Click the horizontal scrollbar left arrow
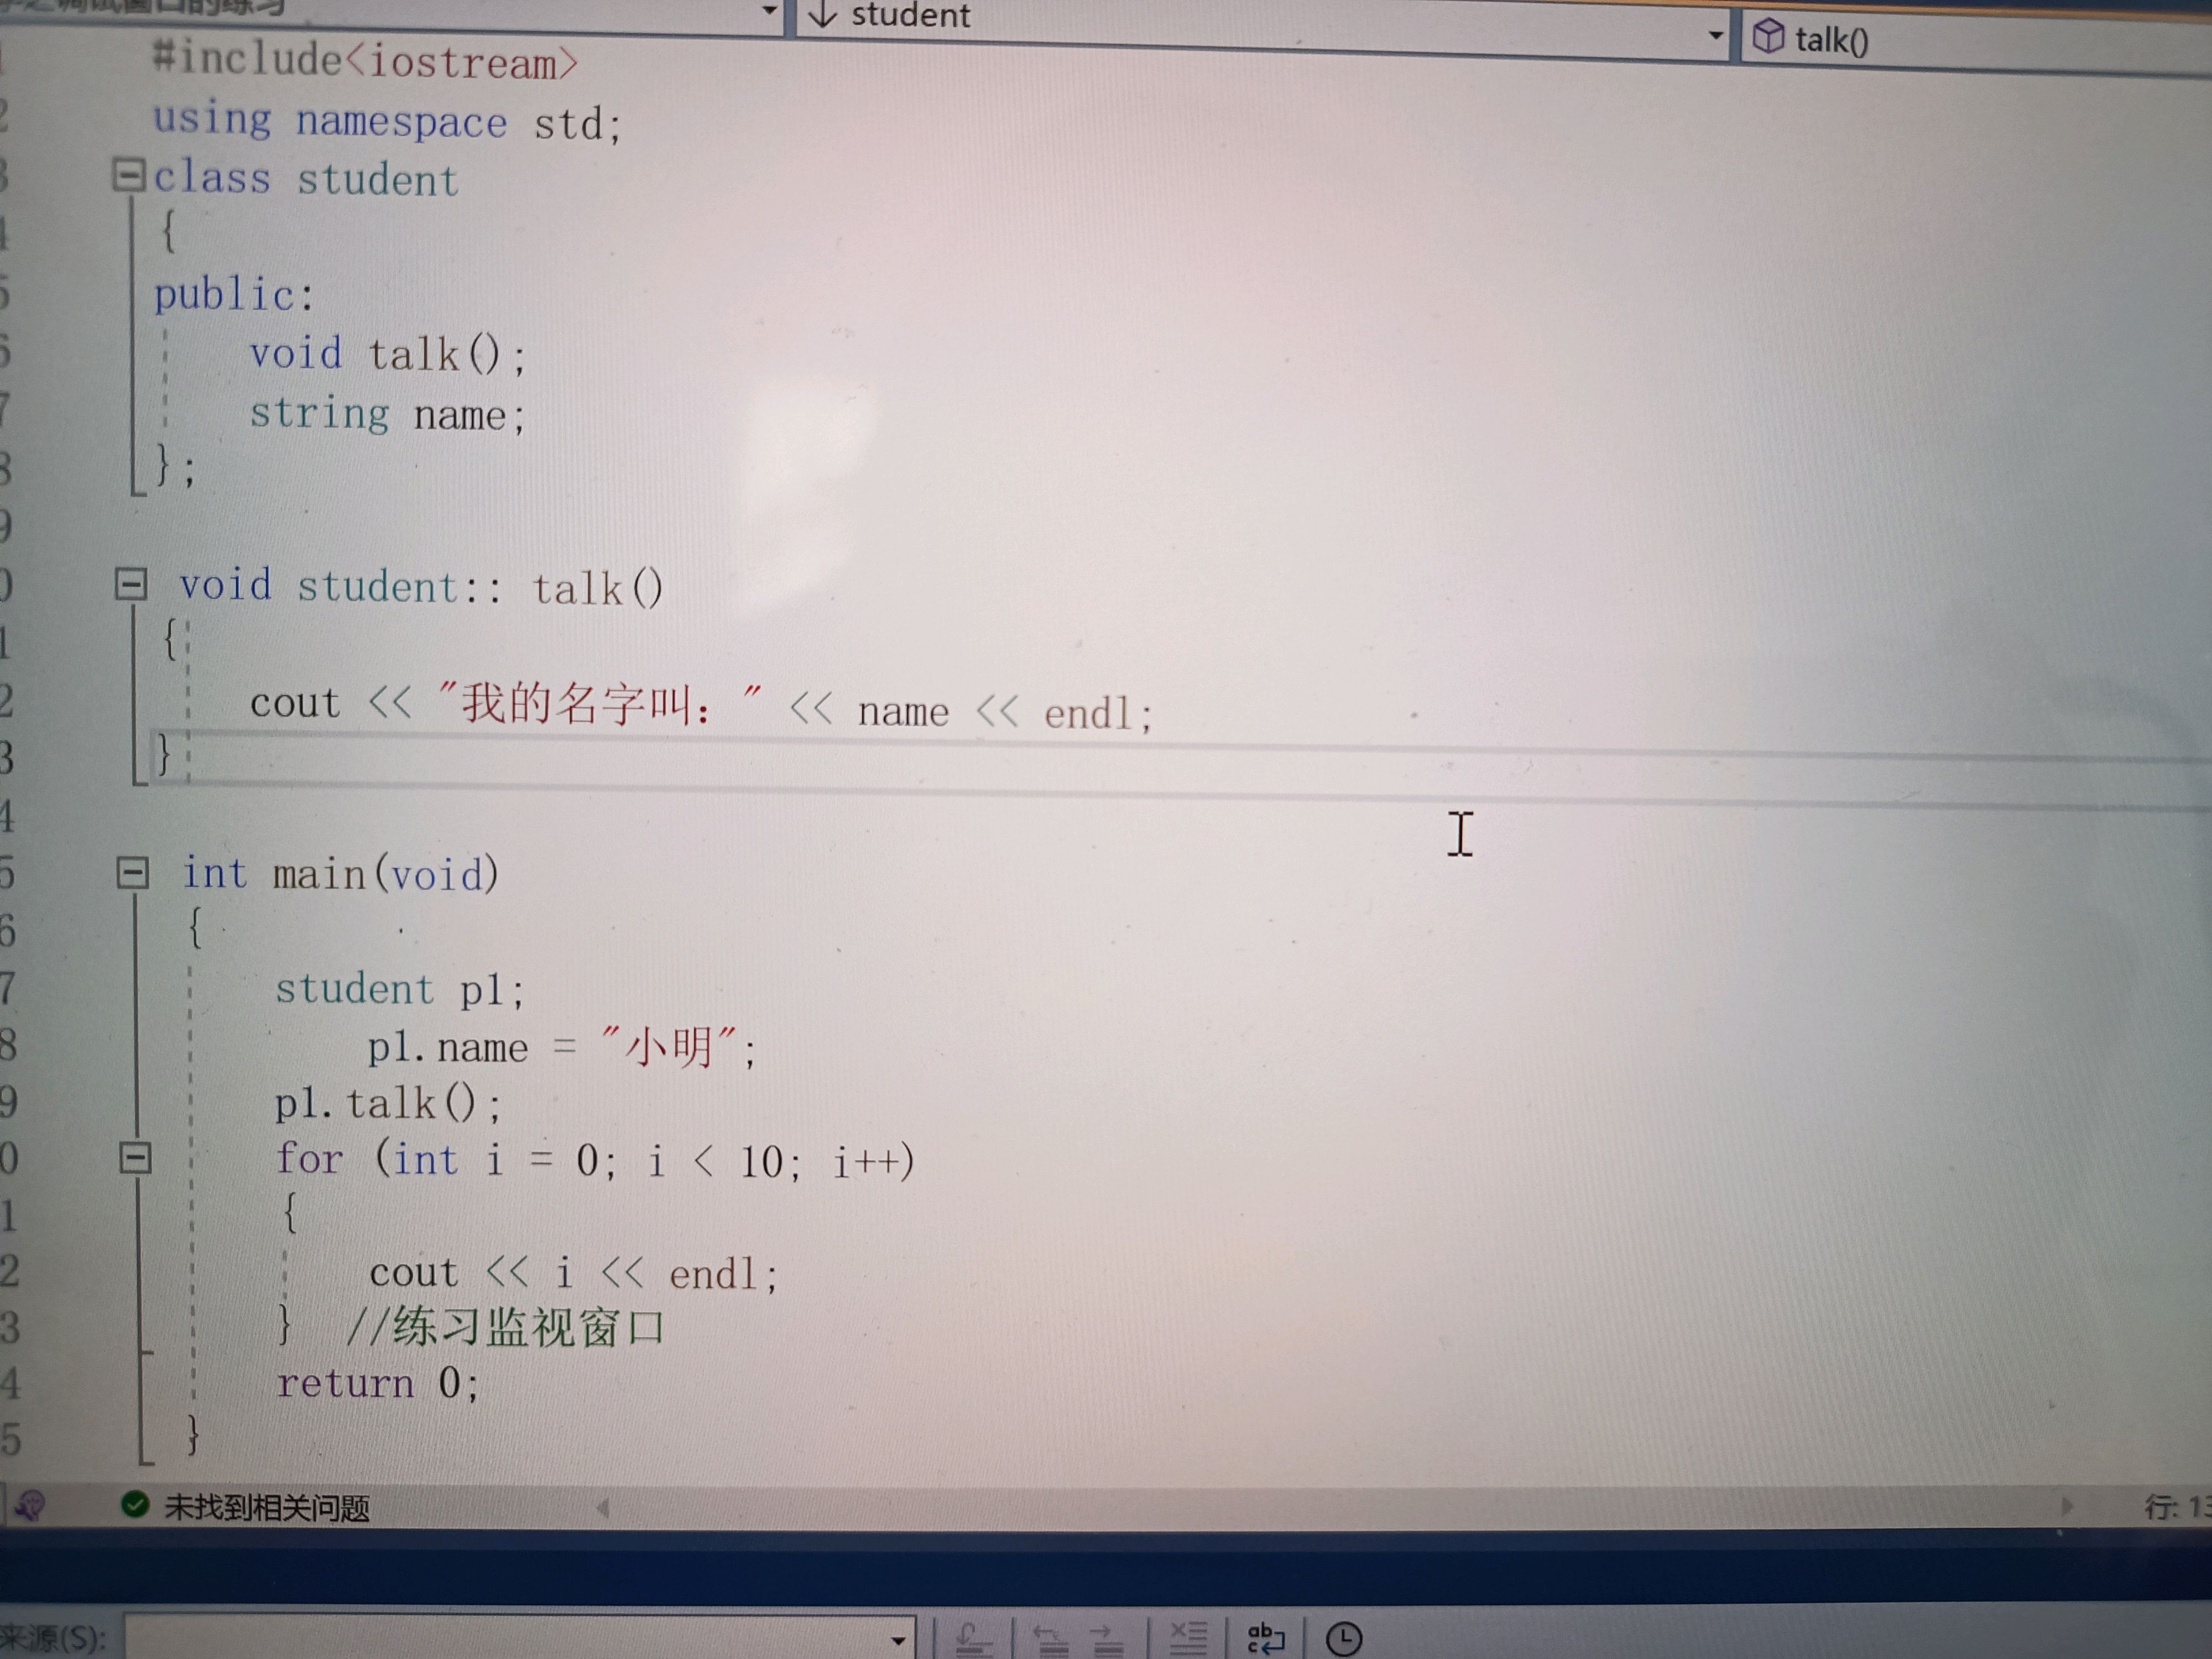 point(602,1507)
